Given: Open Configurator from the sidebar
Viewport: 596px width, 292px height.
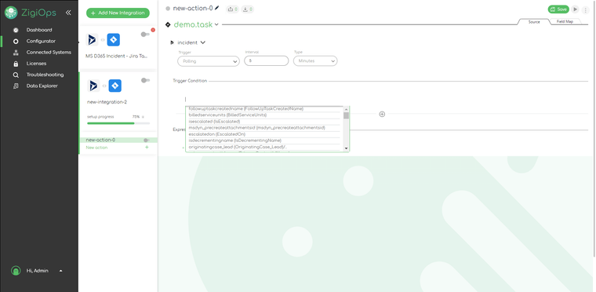Looking at the screenshot, I should tap(41, 41).
